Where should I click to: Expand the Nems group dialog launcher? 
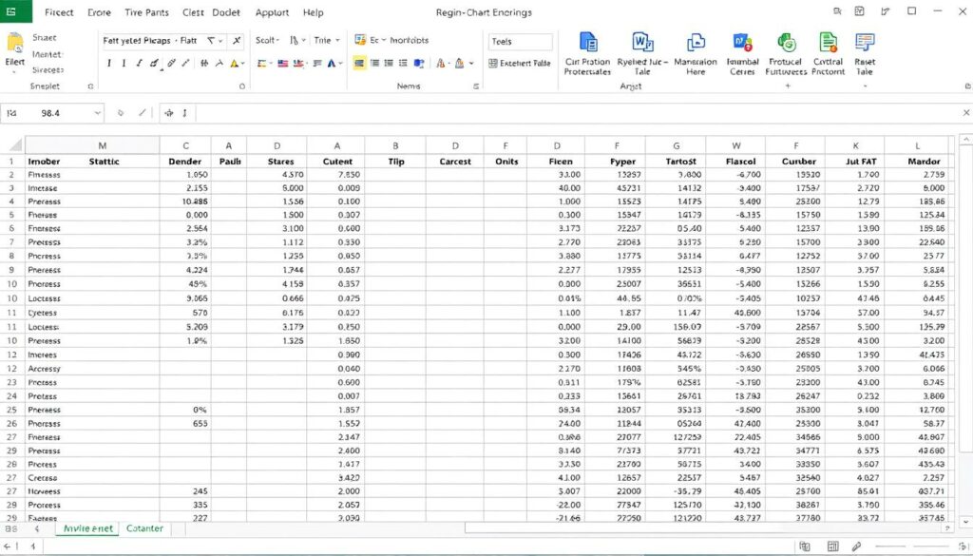(x=476, y=86)
